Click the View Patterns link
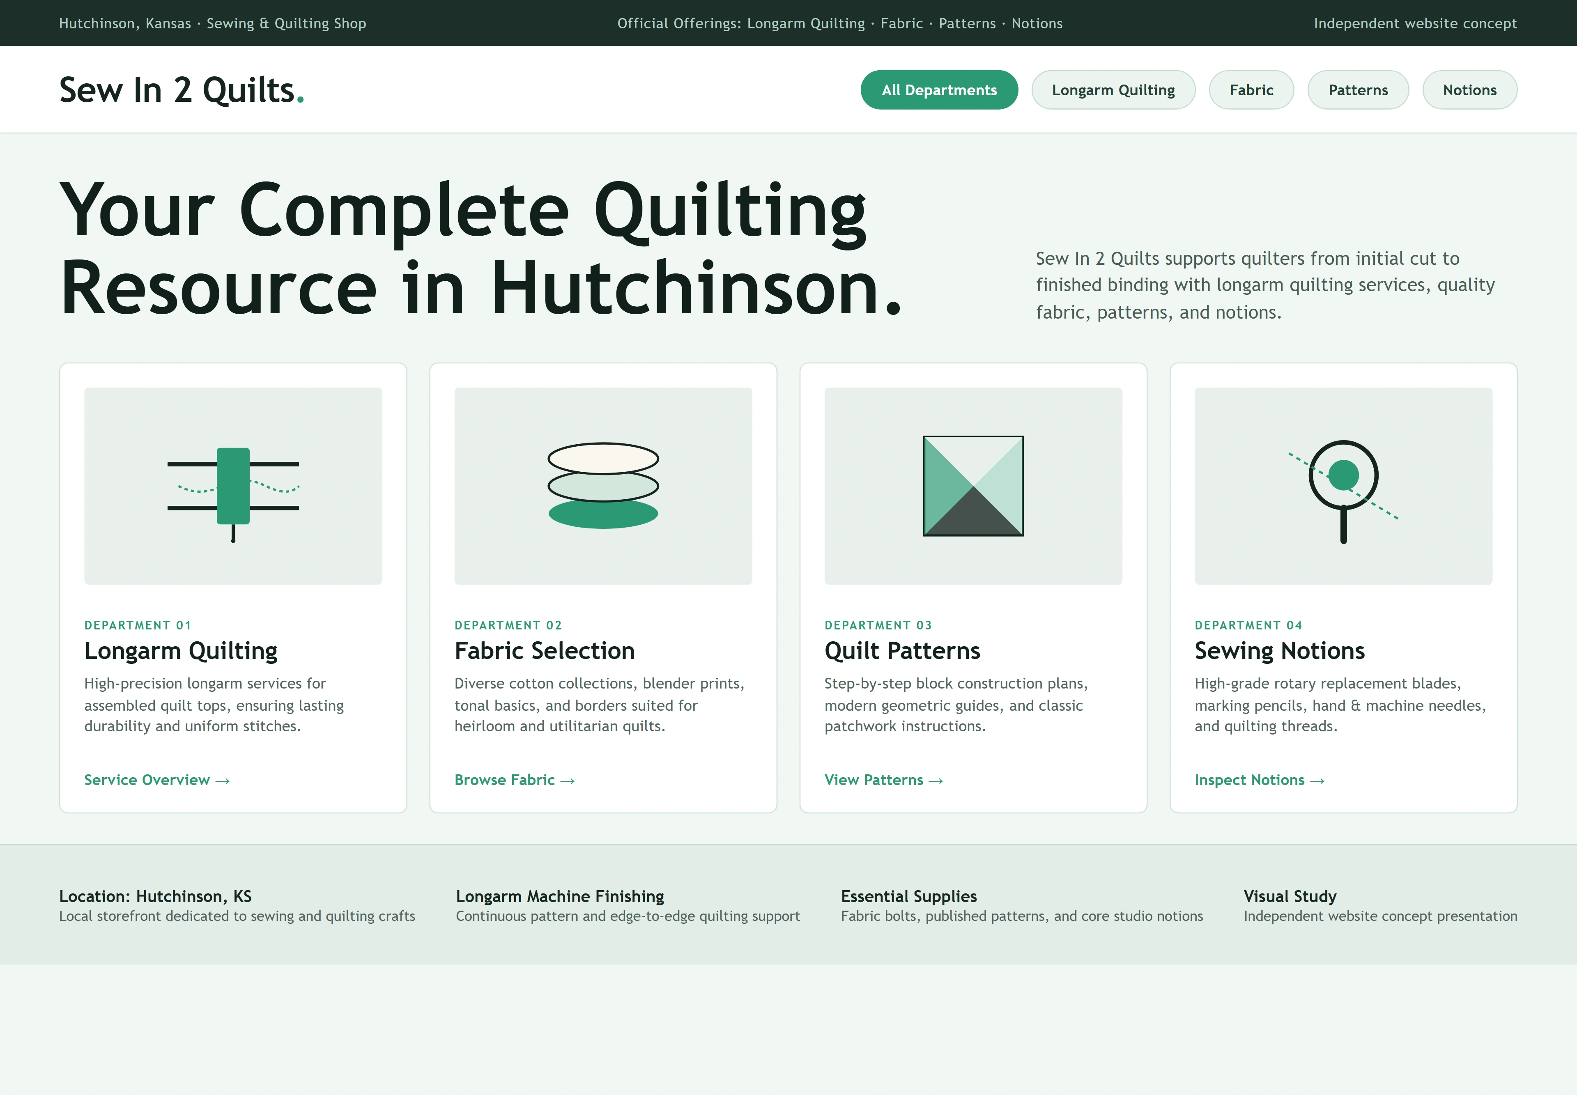The width and height of the screenshot is (1577, 1095). (883, 780)
